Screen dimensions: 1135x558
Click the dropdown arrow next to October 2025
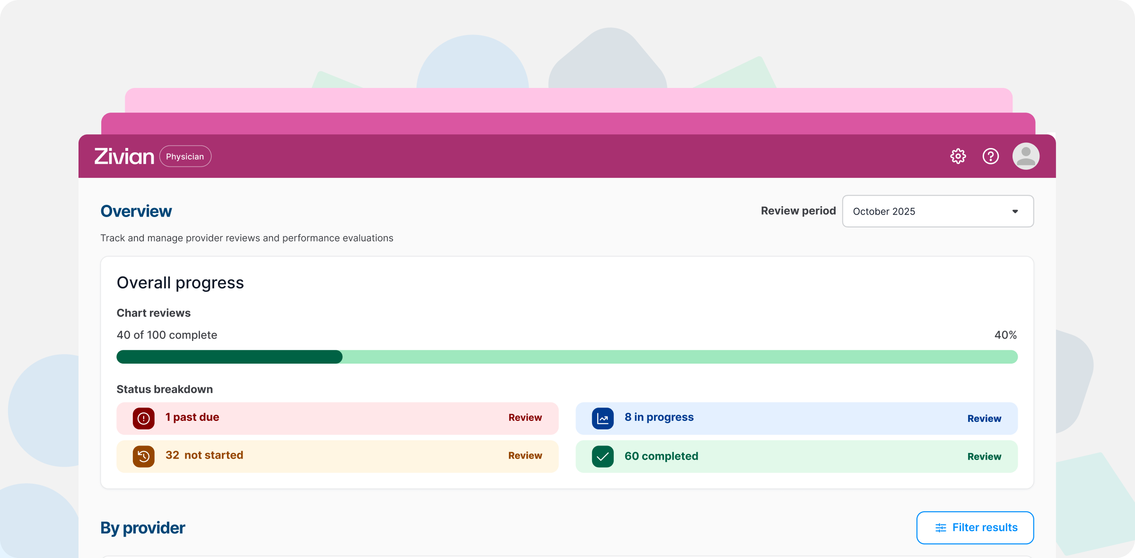[x=1015, y=211]
